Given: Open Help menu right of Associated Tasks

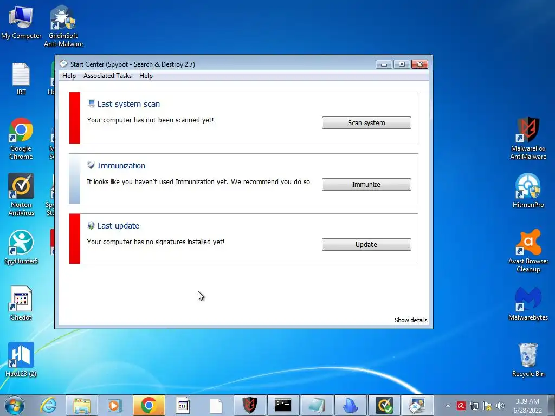Looking at the screenshot, I should coord(146,76).
